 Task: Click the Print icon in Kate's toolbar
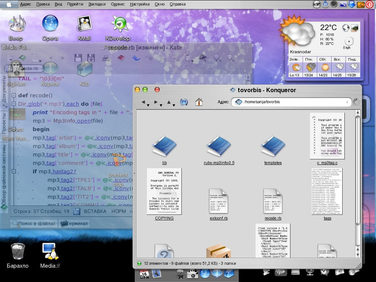click(x=106, y=58)
